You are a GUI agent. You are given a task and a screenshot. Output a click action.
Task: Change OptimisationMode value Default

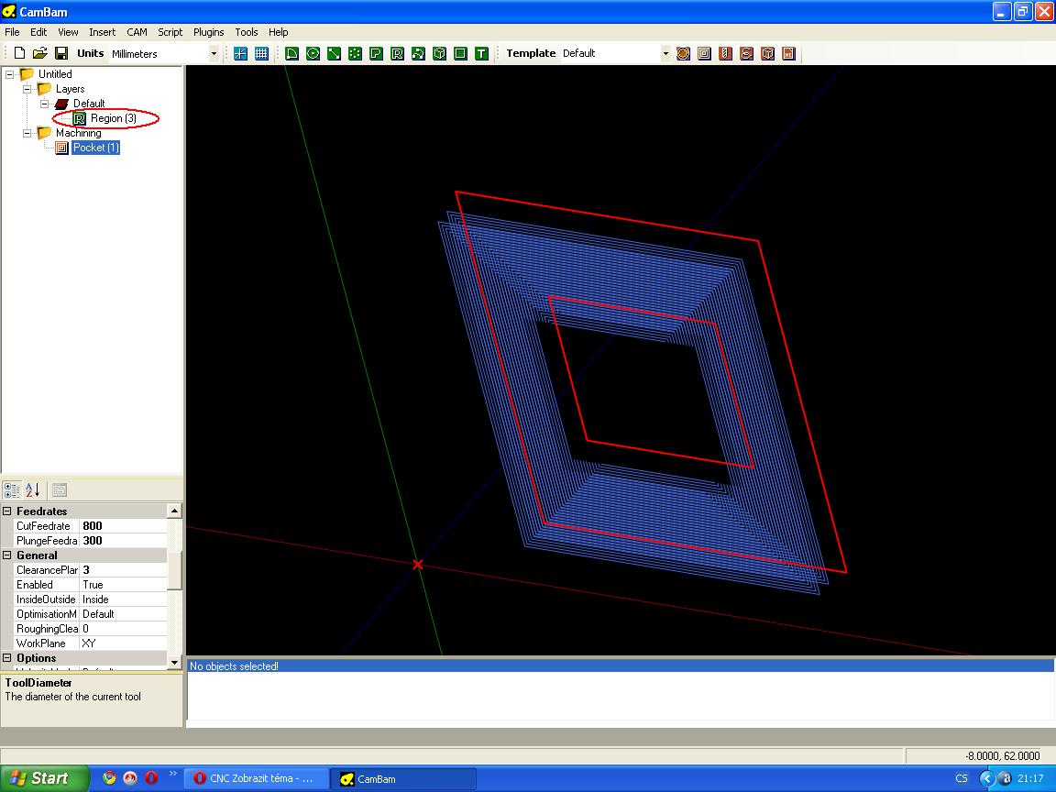click(123, 614)
